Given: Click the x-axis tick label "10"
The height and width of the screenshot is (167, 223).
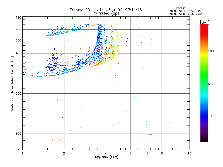Looking at the screenshot, I should (161, 153).
